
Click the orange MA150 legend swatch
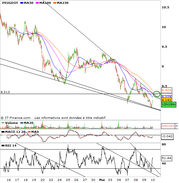[x=55, y=3]
